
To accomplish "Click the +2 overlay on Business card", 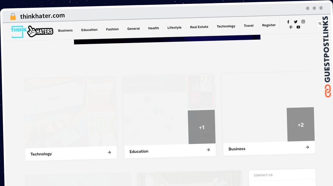I will [x=301, y=125].
